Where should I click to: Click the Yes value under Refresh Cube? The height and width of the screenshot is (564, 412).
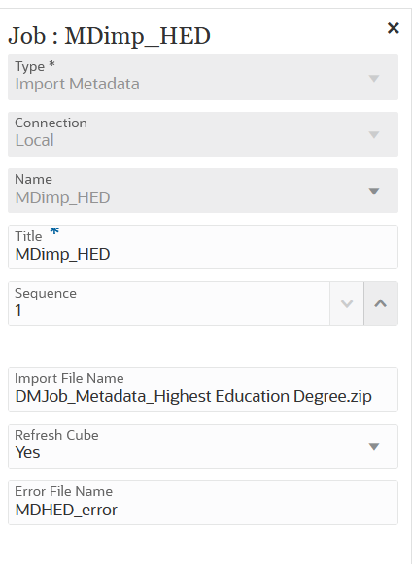(x=27, y=452)
